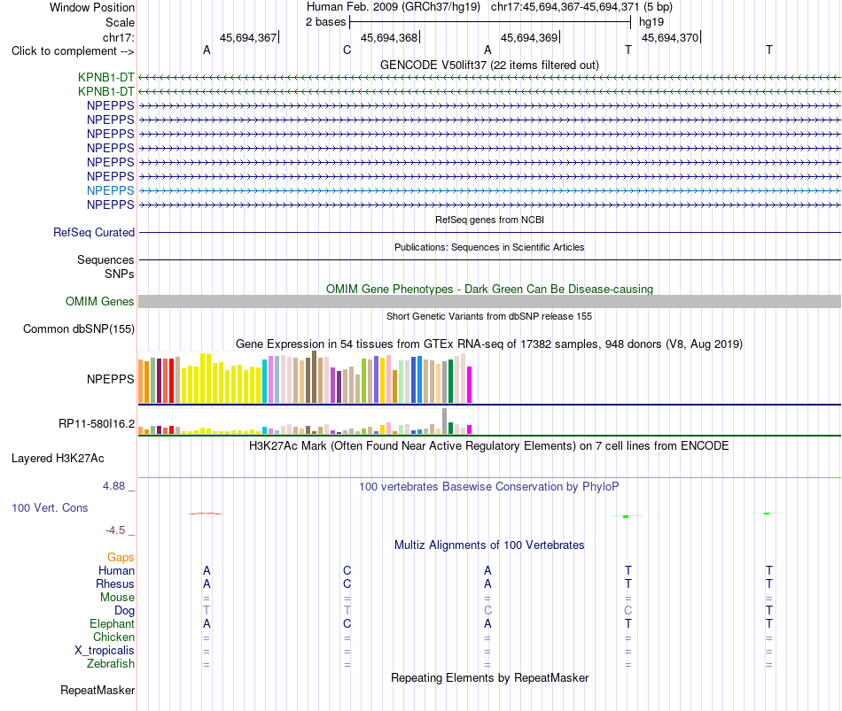This screenshot has width=842, height=711.
Task: Click the 'RefSeq Curated' track label
Action: click(x=93, y=232)
